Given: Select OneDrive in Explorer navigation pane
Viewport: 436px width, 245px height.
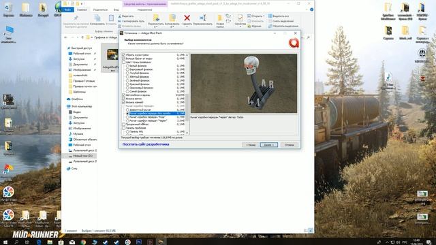Looking at the screenshot, I should [75, 99].
